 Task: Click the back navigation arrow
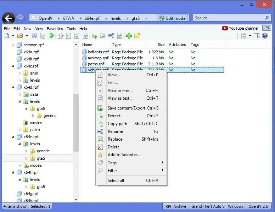(x=8, y=18)
